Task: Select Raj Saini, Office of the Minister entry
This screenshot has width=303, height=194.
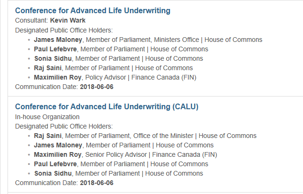Action: tap(145, 136)
